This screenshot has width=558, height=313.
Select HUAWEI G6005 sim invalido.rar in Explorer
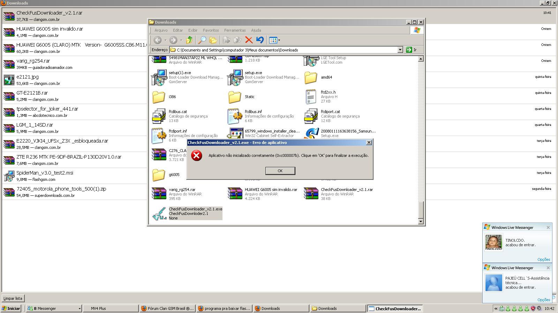pyautogui.click(x=235, y=194)
